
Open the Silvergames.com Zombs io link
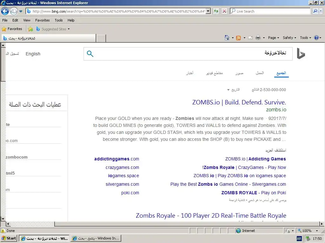228,184
